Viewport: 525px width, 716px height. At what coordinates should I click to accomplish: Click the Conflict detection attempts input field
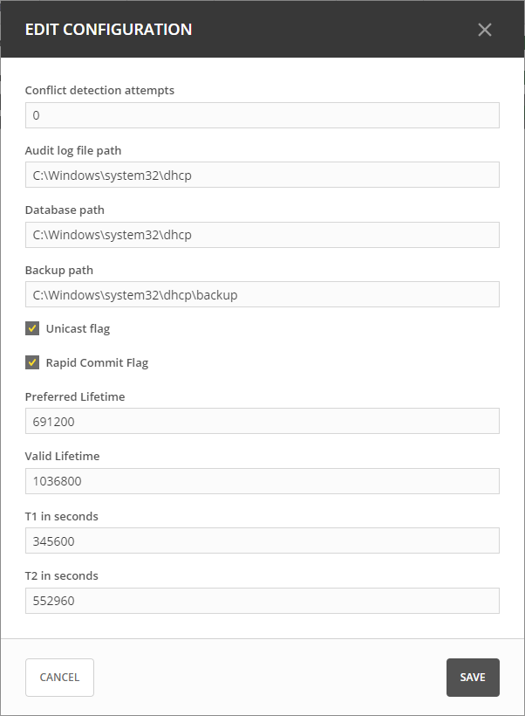(x=262, y=115)
